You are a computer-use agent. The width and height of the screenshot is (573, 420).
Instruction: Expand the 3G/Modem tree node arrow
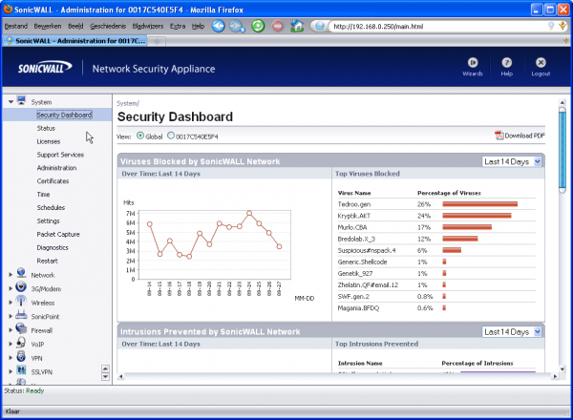pos(11,288)
